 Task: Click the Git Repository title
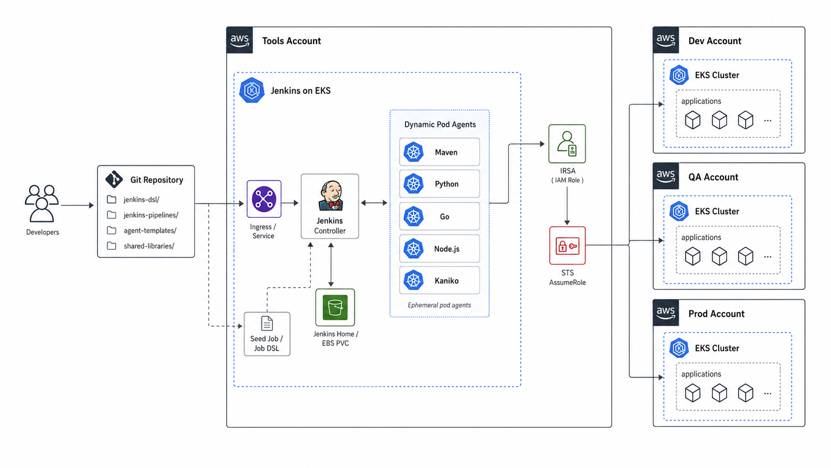[157, 180]
